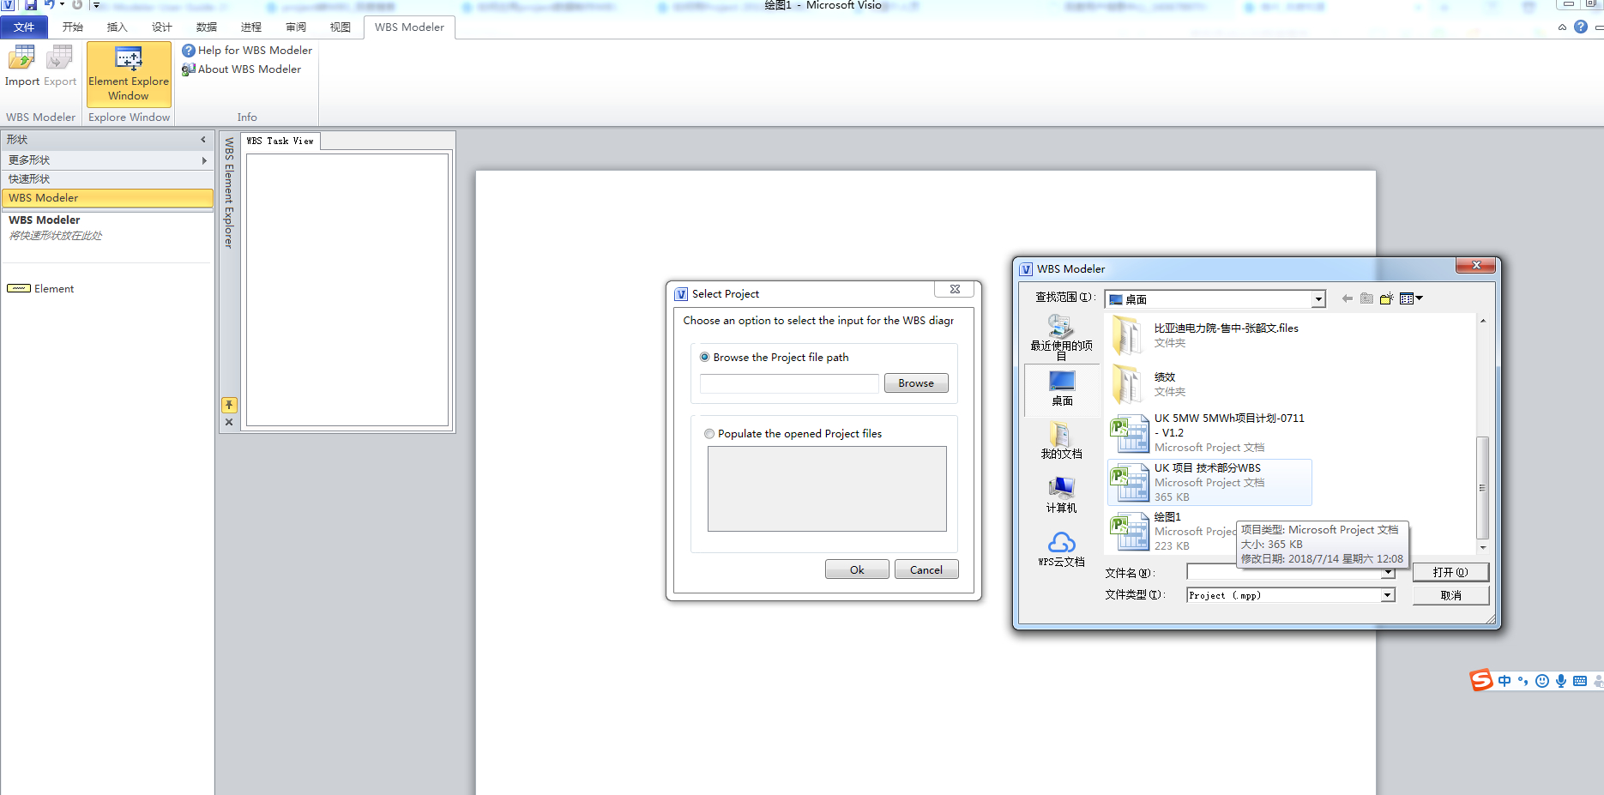This screenshot has height=795, width=1604.
Task: Click the Sogou input method S logo
Action: point(1481,680)
